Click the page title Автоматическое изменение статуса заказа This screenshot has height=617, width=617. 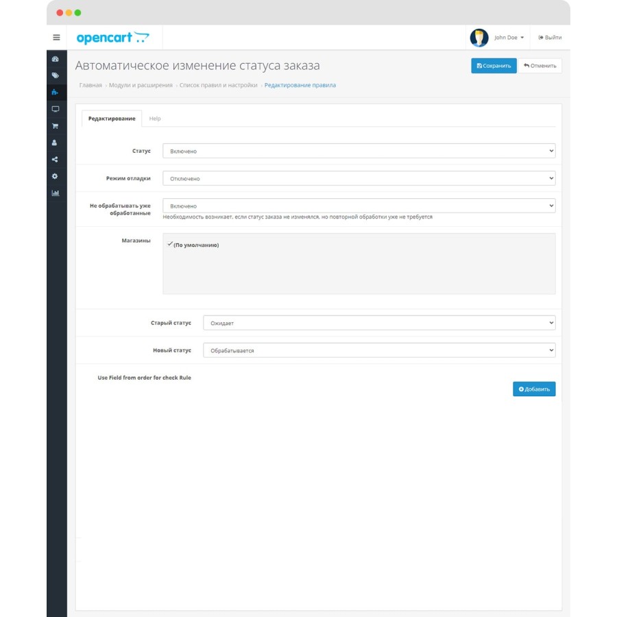point(197,65)
